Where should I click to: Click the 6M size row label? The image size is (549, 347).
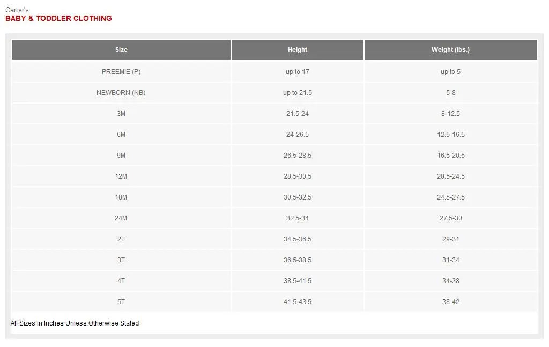pos(121,135)
